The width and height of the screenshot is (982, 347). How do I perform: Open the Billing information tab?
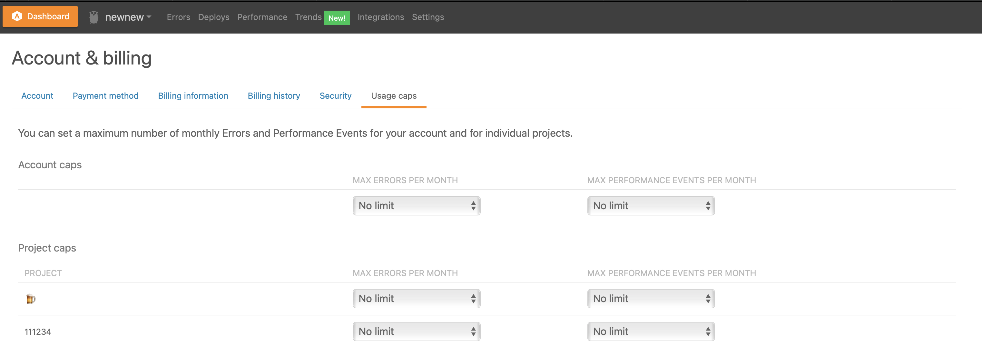(x=193, y=96)
